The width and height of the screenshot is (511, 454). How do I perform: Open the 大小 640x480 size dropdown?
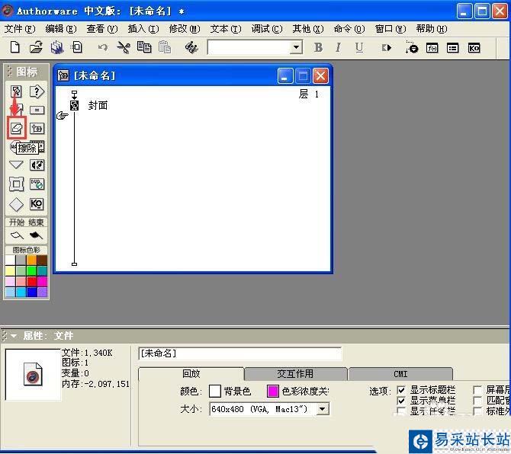(x=323, y=409)
